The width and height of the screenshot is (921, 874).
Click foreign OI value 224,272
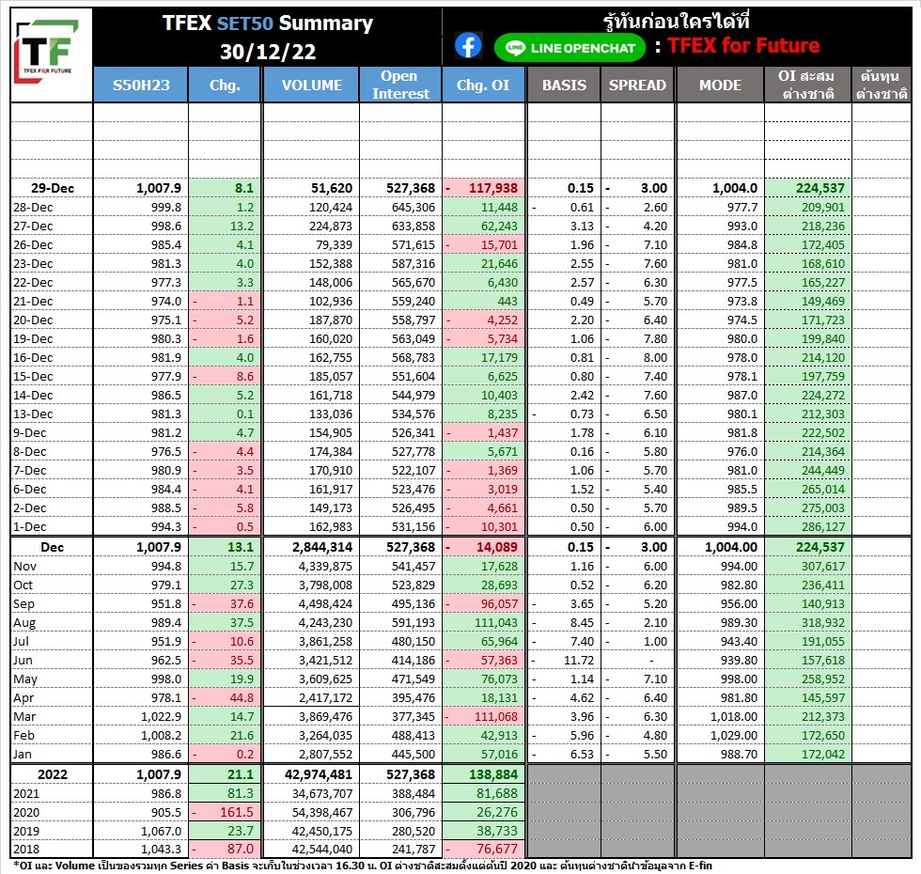(x=823, y=396)
